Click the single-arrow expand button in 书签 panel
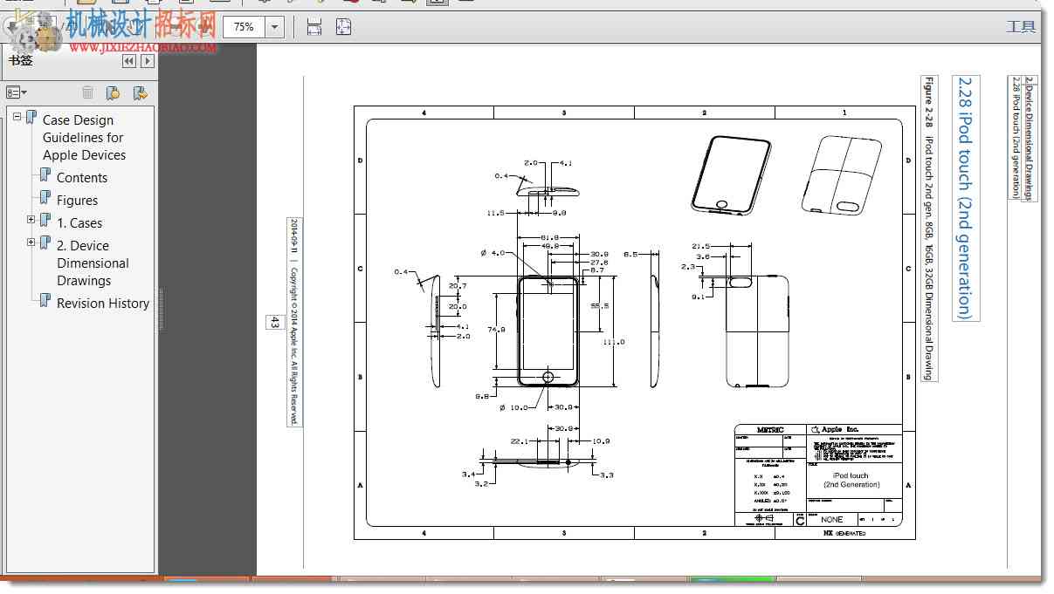 [x=148, y=61]
